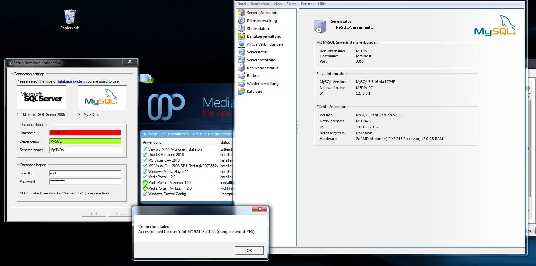Click the red Hostname field
The width and height of the screenshot is (536, 266).
[85, 133]
